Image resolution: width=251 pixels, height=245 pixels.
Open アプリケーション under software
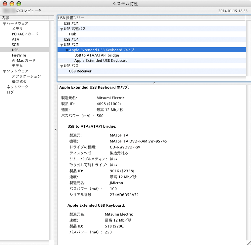pos(26,76)
